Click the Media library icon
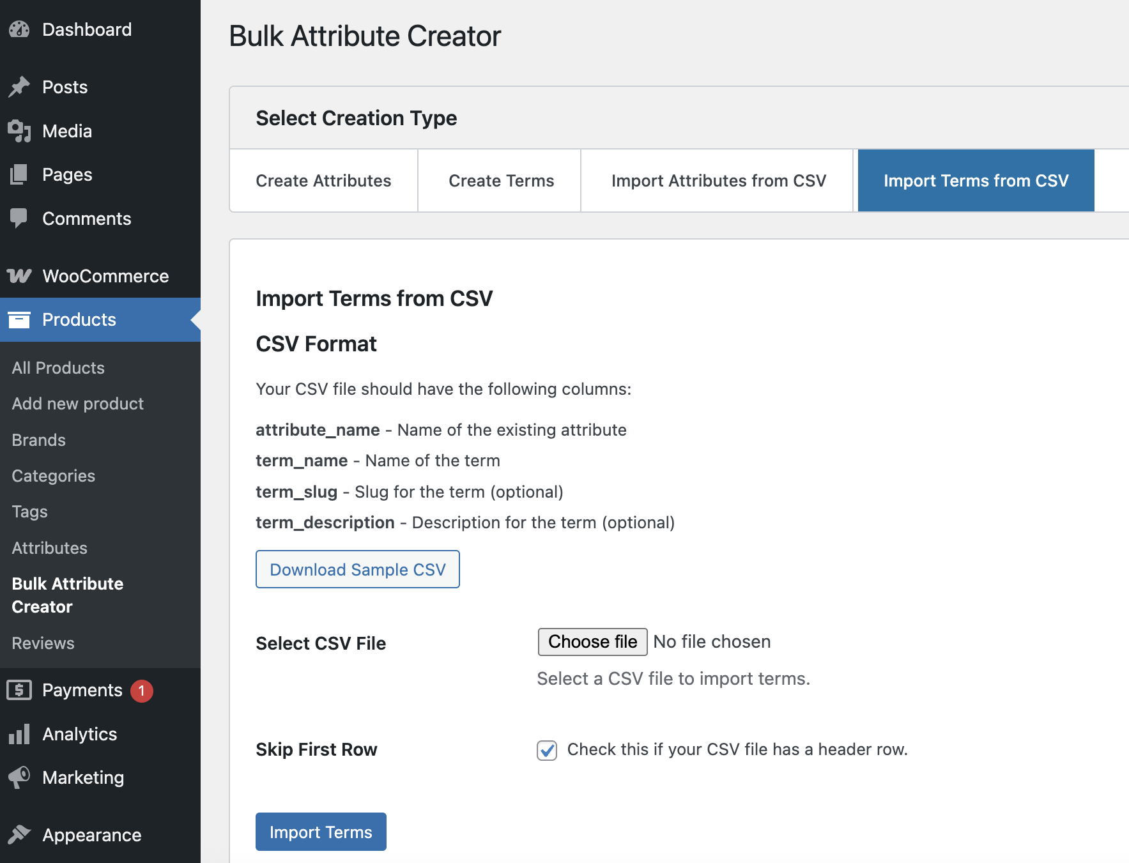 coord(19,131)
